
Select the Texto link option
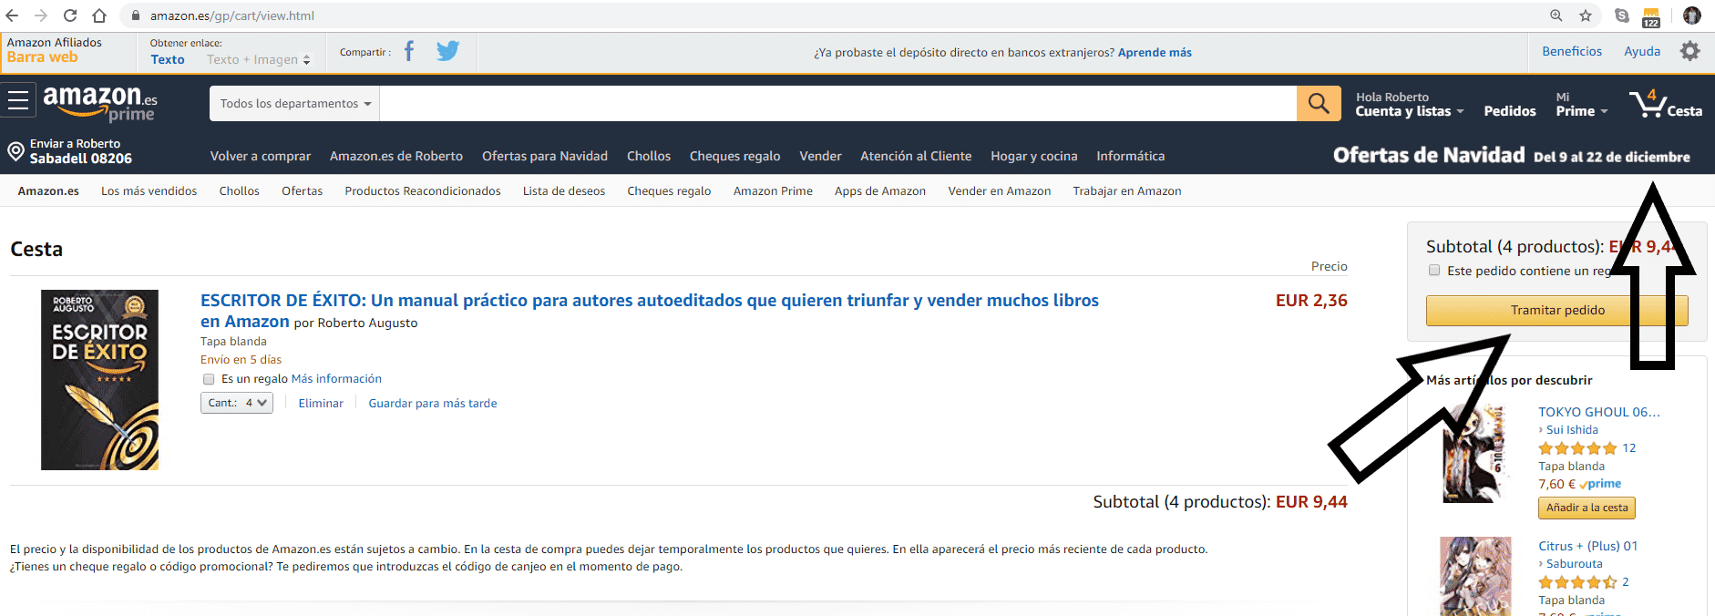click(x=168, y=59)
